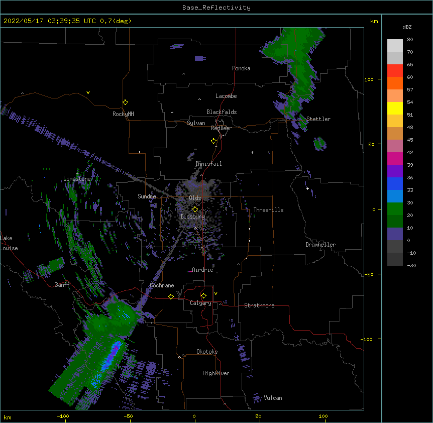
Task: Click the yellow station marker near RockyMH
Action: (125, 102)
